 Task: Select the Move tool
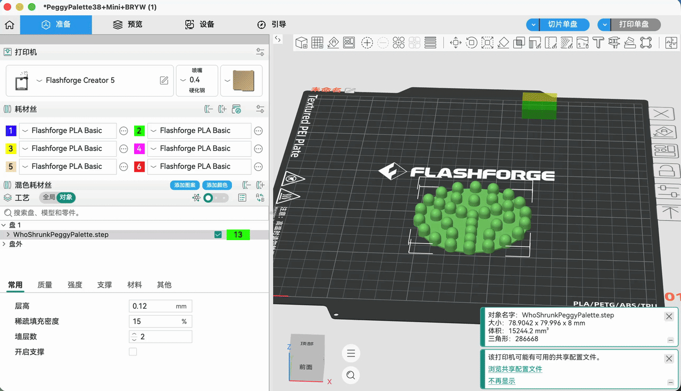coord(455,43)
